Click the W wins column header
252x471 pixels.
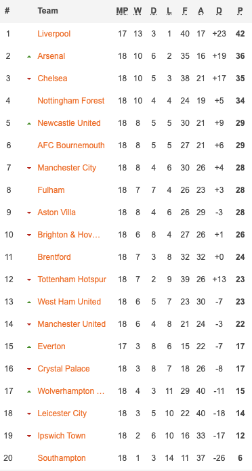(x=138, y=11)
